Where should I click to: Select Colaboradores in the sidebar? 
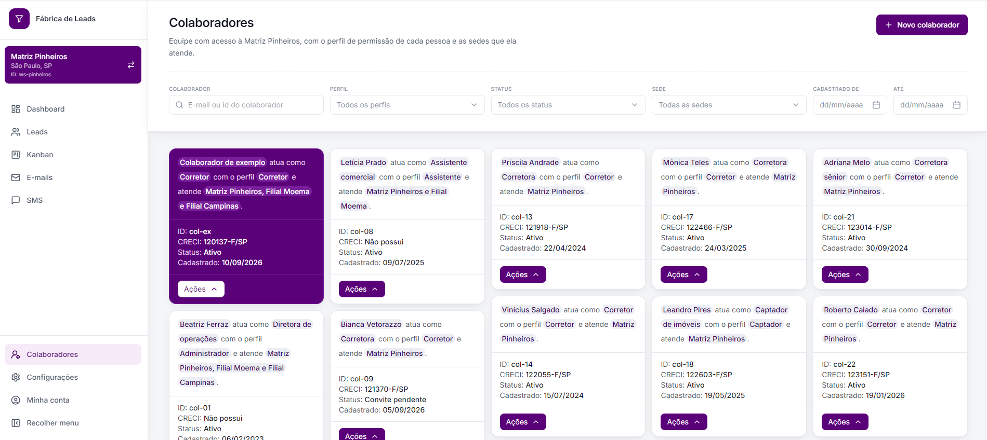73,354
